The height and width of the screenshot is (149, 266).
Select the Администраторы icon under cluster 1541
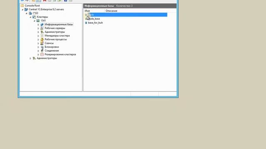click(42, 32)
